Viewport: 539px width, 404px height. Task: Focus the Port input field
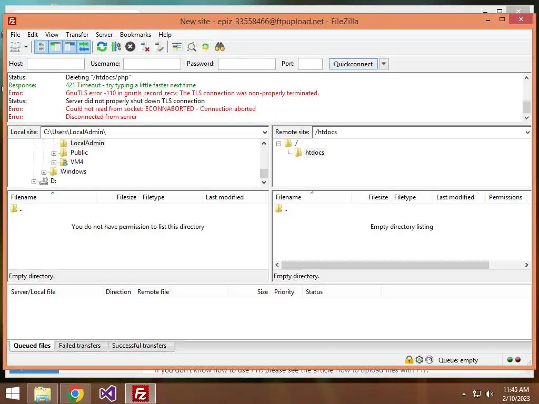click(x=310, y=64)
